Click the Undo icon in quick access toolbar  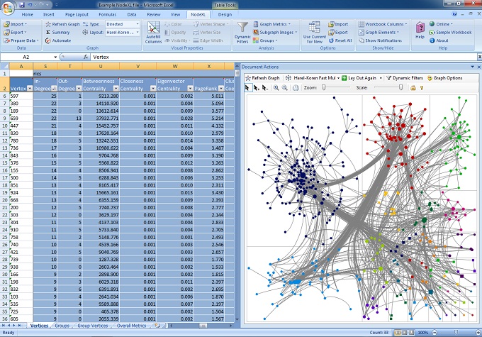pyautogui.click(x=30, y=5)
